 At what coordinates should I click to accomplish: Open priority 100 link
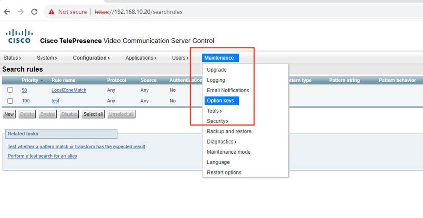[26, 101]
